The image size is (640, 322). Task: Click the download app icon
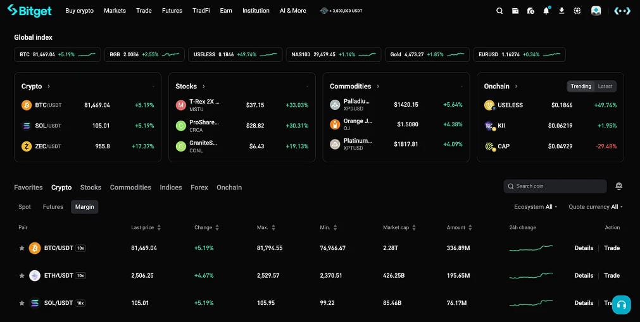click(x=562, y=11)
